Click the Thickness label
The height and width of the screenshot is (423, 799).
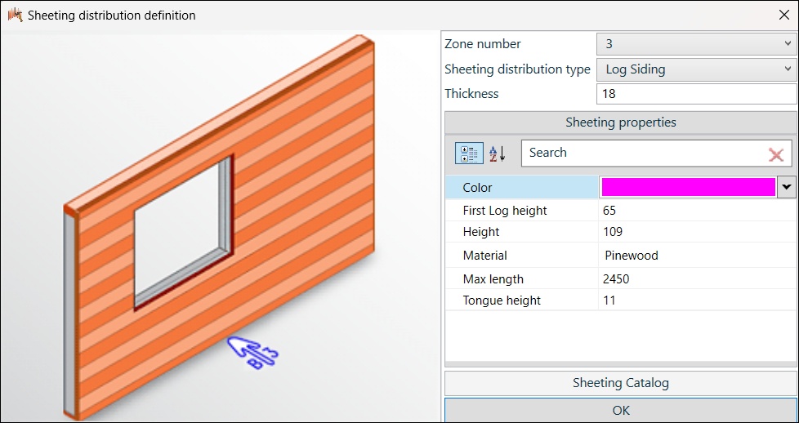click(471, 94)
